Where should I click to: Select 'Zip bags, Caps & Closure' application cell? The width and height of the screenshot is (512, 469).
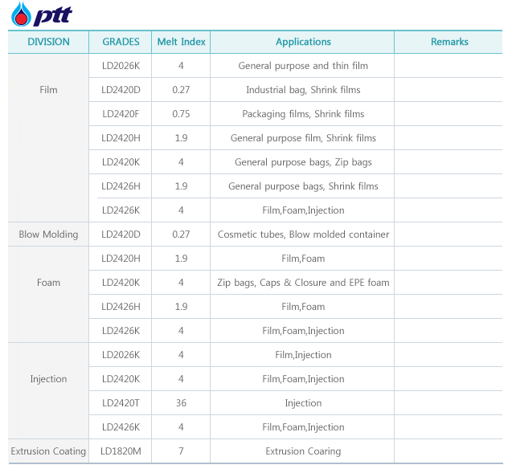pyautogui.click(x=303, y=283)
